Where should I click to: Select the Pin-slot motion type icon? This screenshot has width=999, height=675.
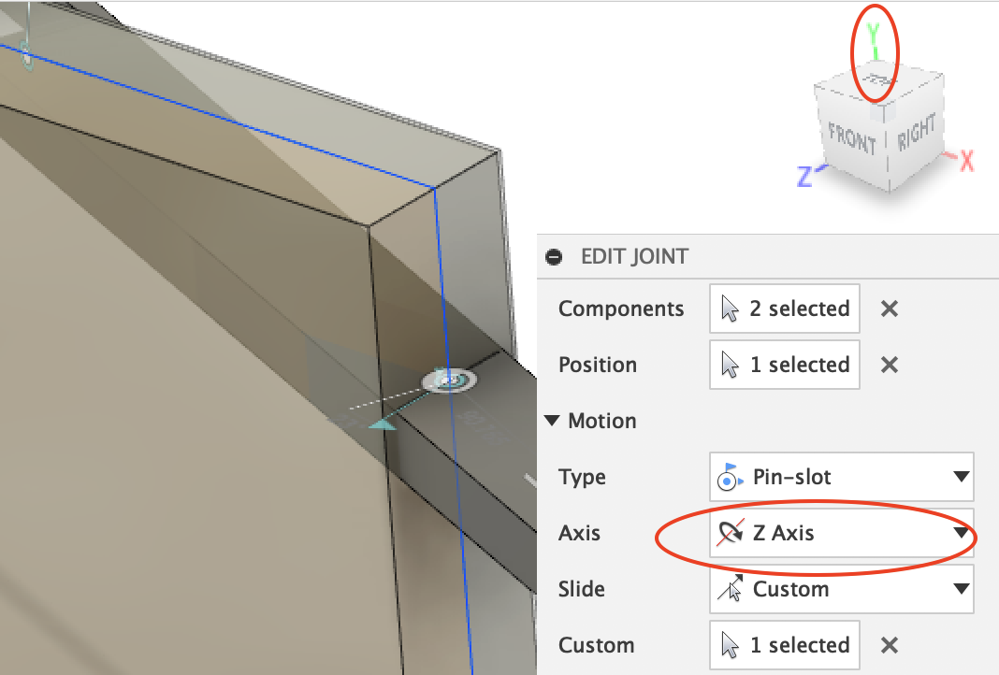click(x=729, y=477)
